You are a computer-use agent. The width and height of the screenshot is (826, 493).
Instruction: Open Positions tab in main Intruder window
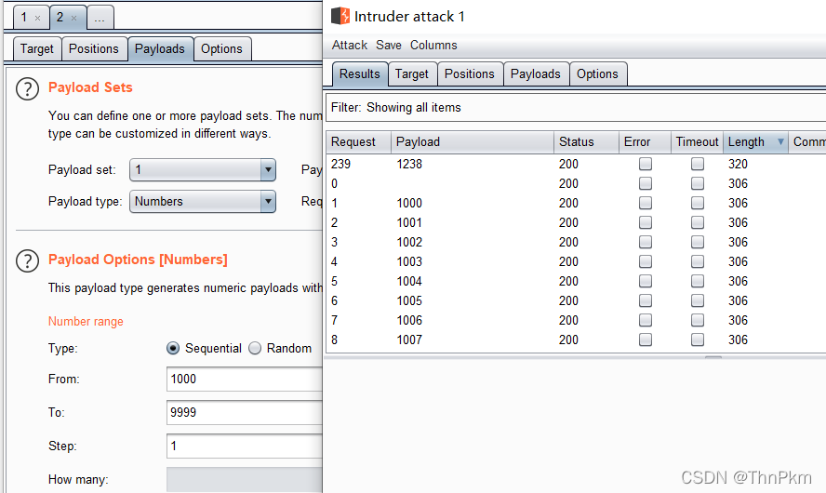pos(94,49)
